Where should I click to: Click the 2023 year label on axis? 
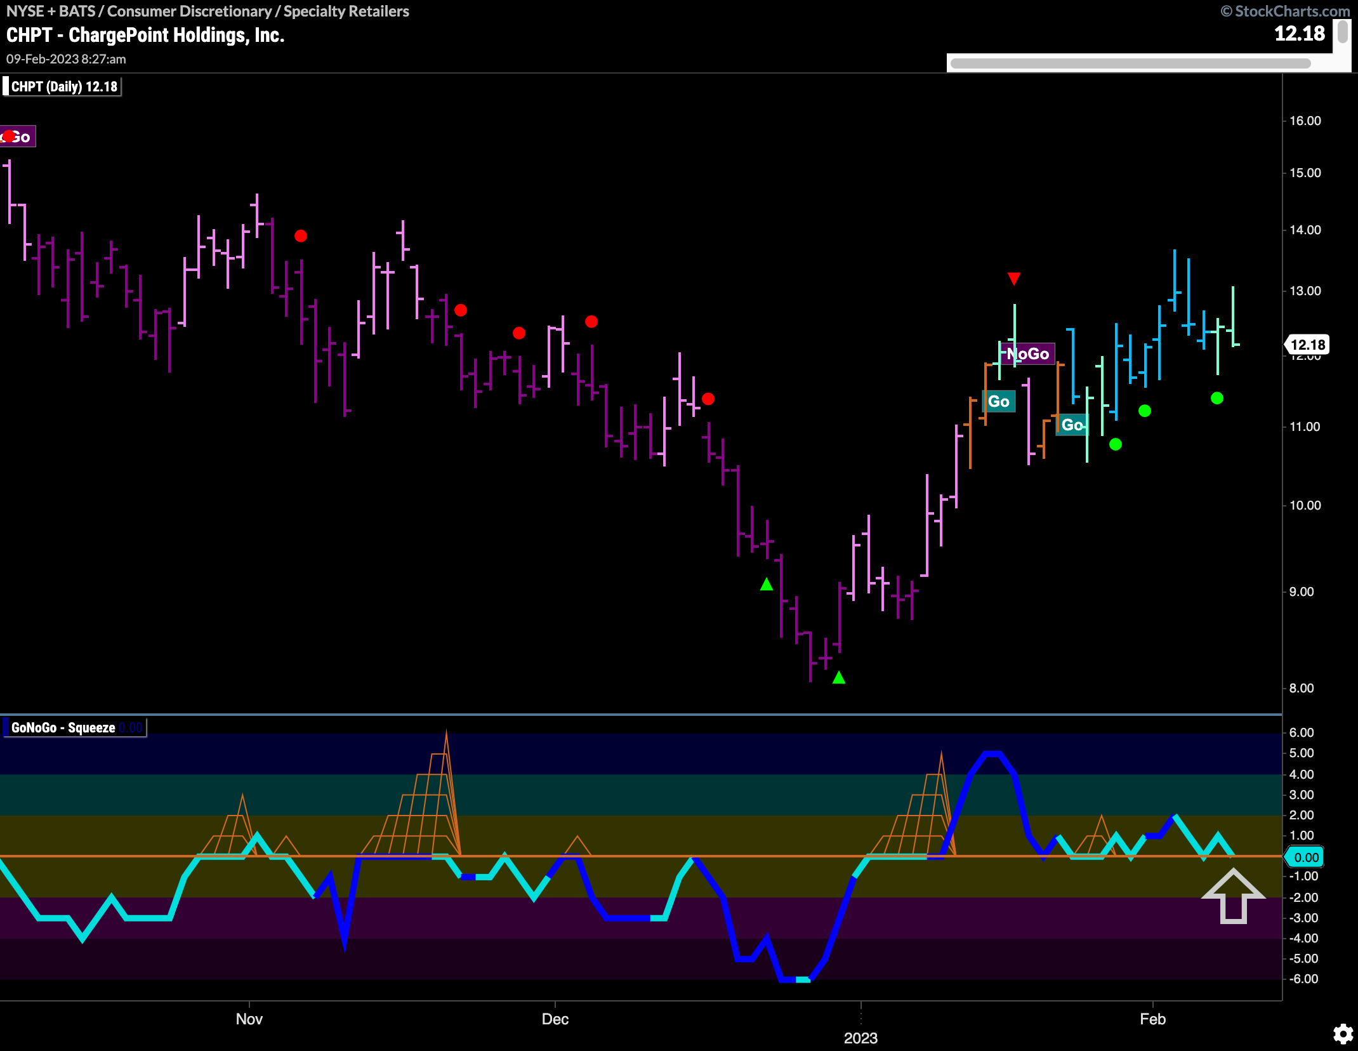coord(860,1038)
